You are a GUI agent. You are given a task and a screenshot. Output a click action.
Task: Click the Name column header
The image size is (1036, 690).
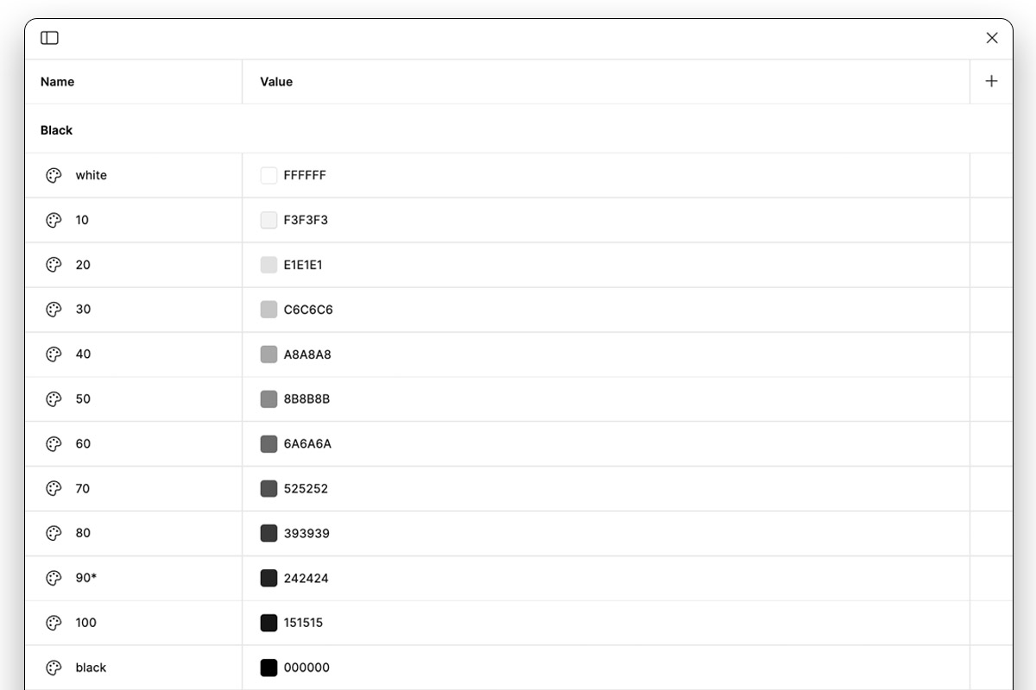pyautogui.click(x=57, y=82)
